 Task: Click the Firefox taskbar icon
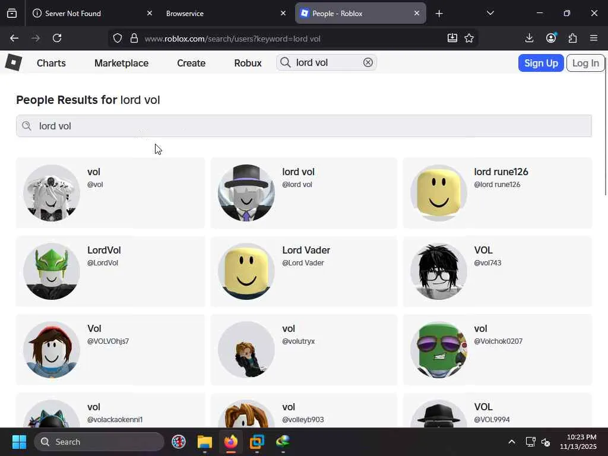pyautogui.click(x=231, y=442)
